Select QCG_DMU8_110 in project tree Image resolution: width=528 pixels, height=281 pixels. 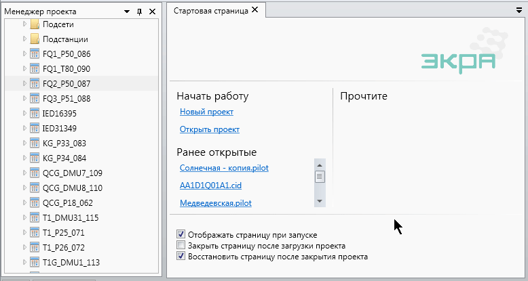coord(73,188)
